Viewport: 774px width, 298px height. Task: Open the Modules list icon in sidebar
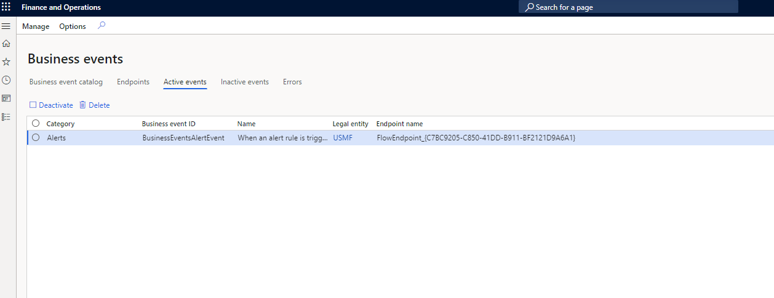(x=6, y=116)
